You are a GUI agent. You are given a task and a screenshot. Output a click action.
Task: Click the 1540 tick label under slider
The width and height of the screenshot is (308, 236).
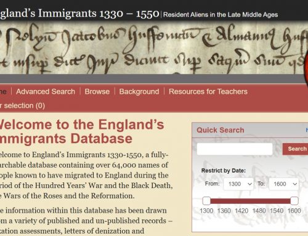pyautogui.click(x=277, y=211)
